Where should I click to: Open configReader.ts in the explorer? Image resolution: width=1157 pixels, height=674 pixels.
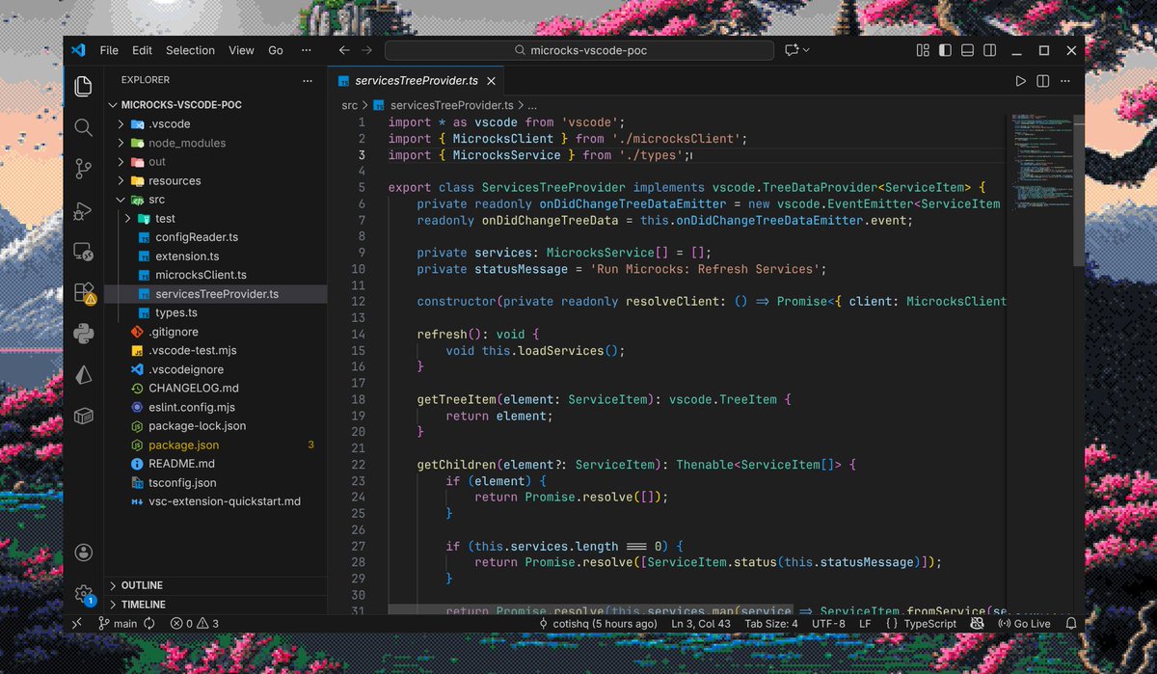tap(197, 237)
